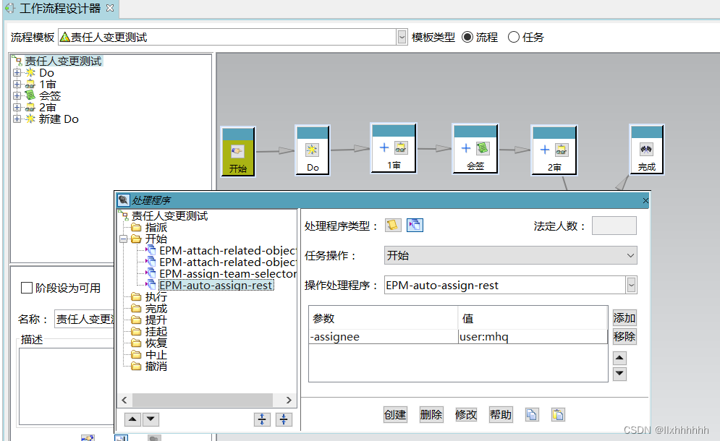
Task: Click the 删除 button in the dialog
Action: point(431,414)
